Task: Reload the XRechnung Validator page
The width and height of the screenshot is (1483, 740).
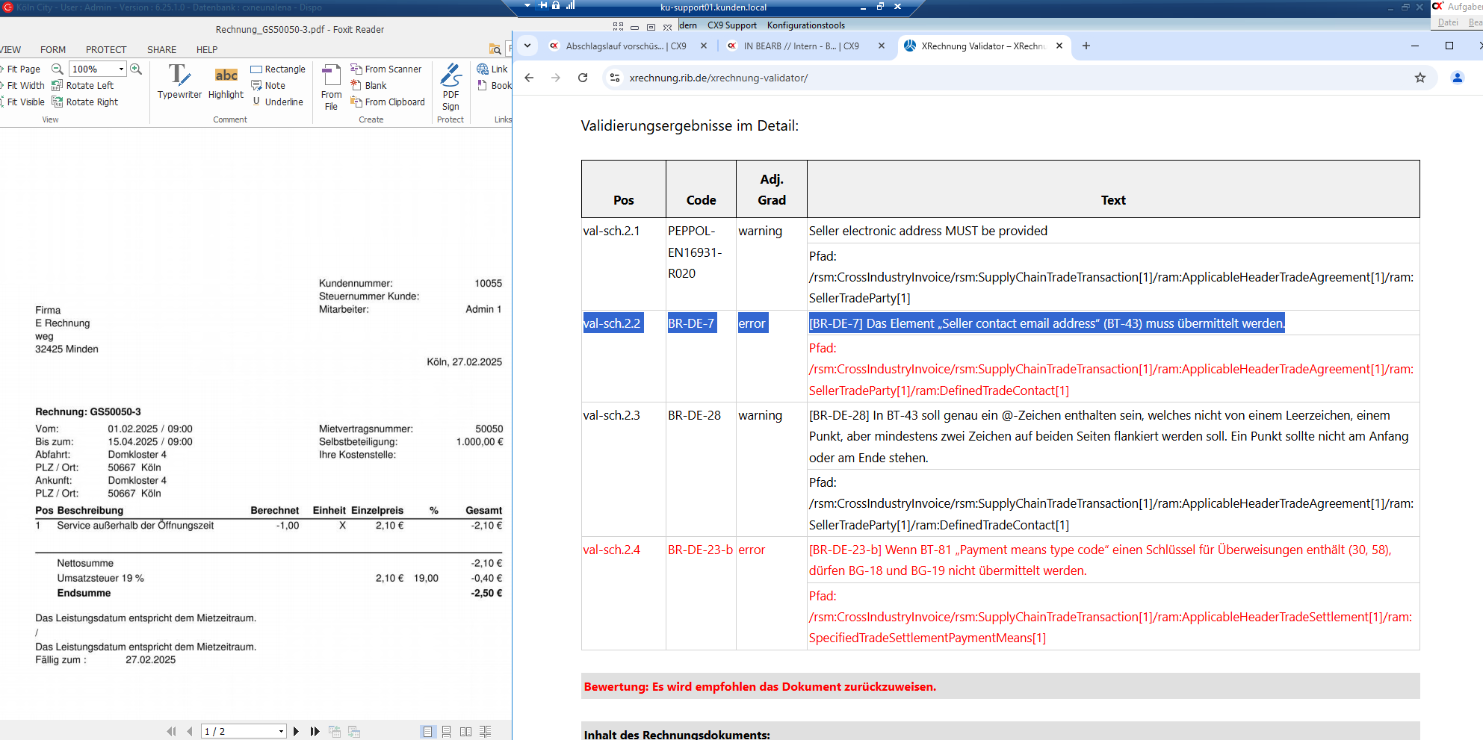Action: coord(583,78)
